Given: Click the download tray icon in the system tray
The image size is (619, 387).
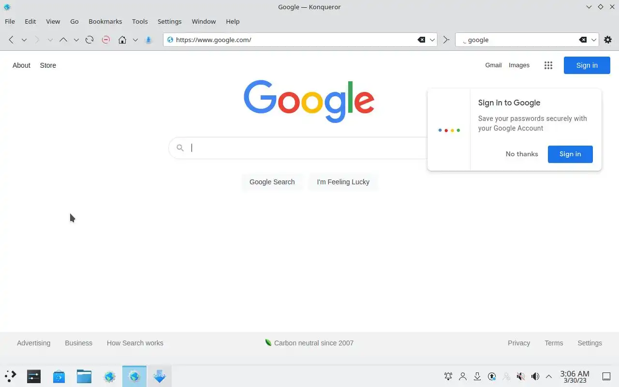Looking at the screenshot, I should click(x=477, y=376).
